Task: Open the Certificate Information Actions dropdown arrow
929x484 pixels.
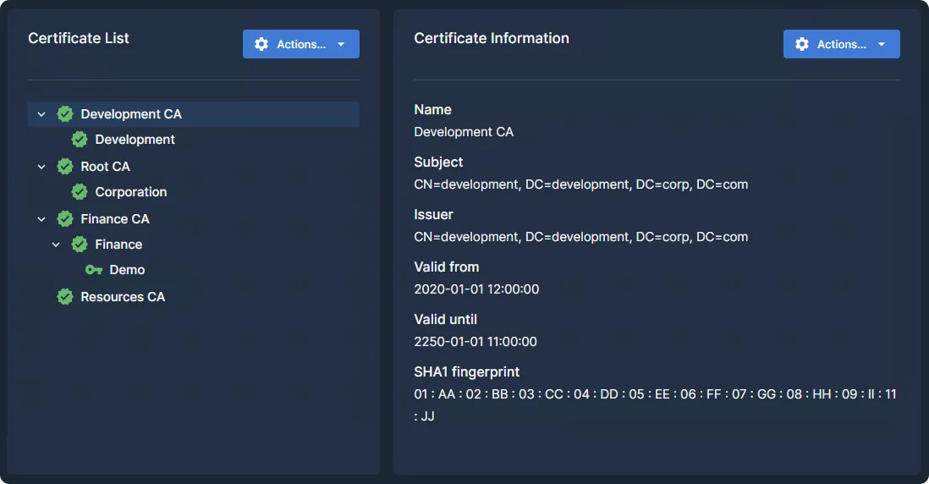Action: click(x=882, y=45)
